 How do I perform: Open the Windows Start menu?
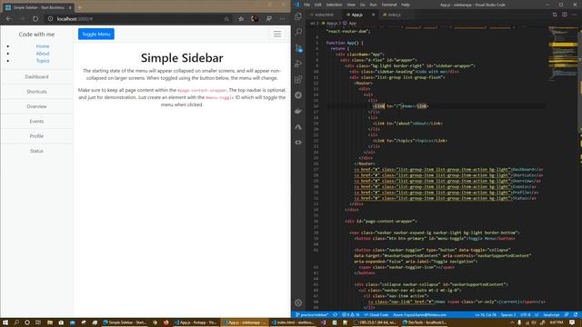(5, 322)
